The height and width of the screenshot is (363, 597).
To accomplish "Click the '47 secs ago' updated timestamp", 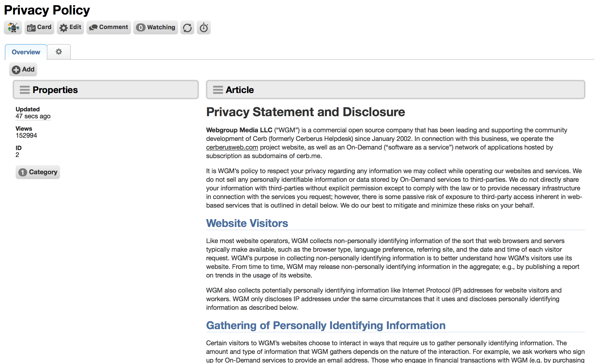I will [33, 116].
